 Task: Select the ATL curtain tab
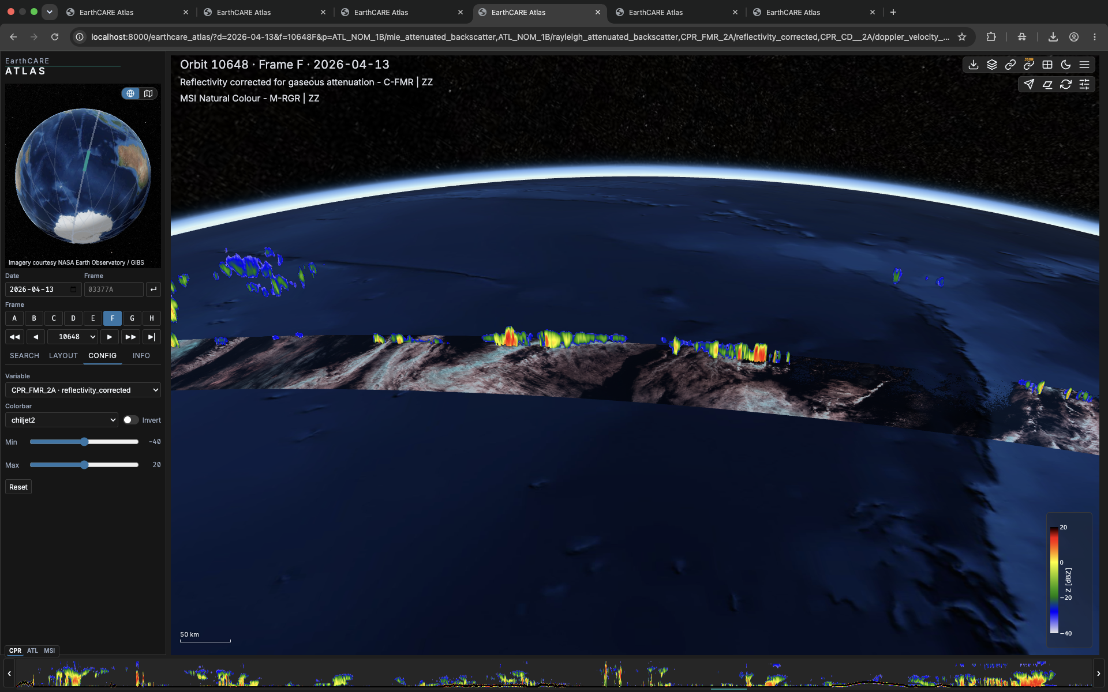[32, 650]
